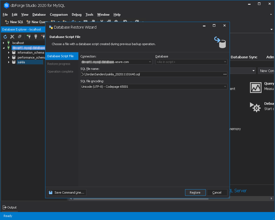
Task: Open the Database menu
Action: (39, 15)
